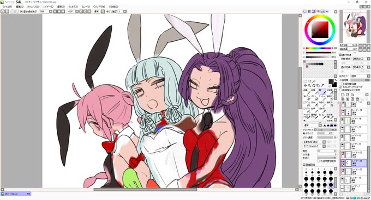The width and height of the screenshot is (371, 200).
Task: Switch to the 20201122.sai document tab
Action: [x=16, y=194]
